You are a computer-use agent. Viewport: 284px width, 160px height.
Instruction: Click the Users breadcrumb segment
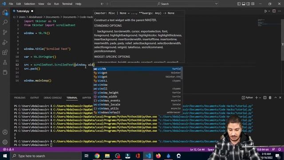point(22,17)
